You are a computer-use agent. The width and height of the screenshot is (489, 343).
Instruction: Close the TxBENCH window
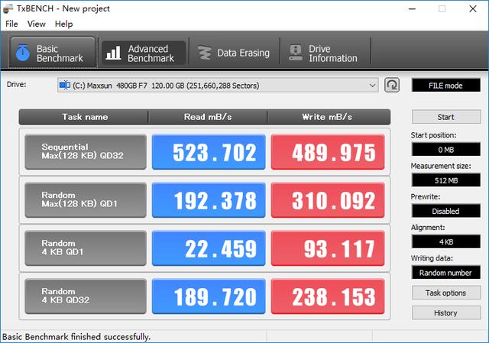click(x=473, y=8)
